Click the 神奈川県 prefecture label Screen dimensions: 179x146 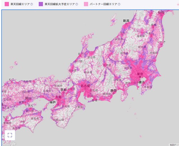pyautogui.click(x=131, y=83)
